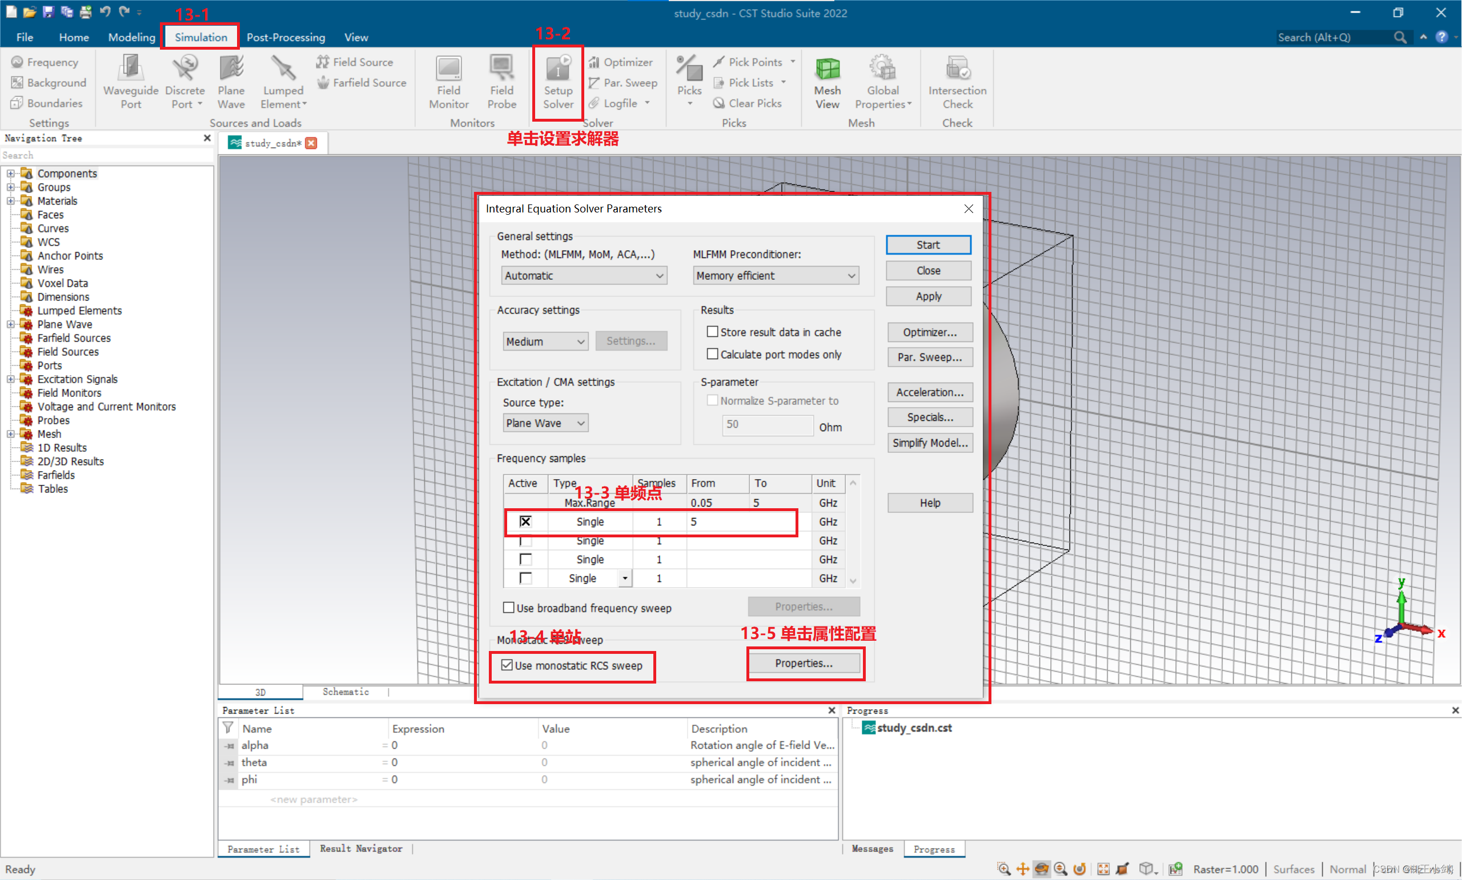Disable Use monostatic RCS sweep checkbox
Screen dimensions: 1462x880
point(507,665)
